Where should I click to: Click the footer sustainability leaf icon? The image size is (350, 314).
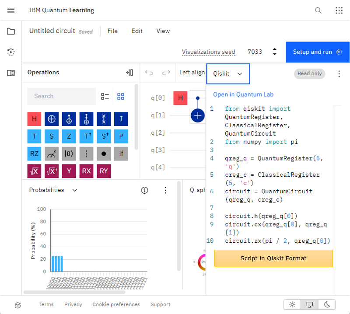coord(18,305)
